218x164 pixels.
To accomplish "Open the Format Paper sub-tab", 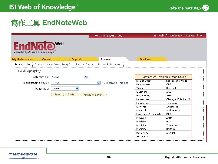I will (x=84, y=64).
